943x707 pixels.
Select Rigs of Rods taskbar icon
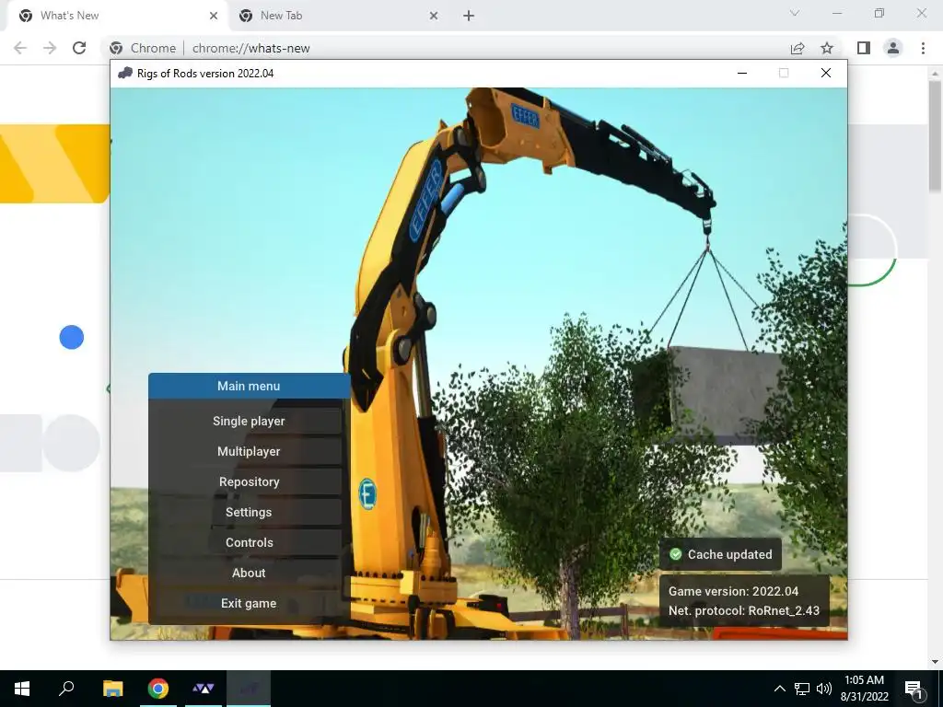pyautogui.click(x=249, y=689)
